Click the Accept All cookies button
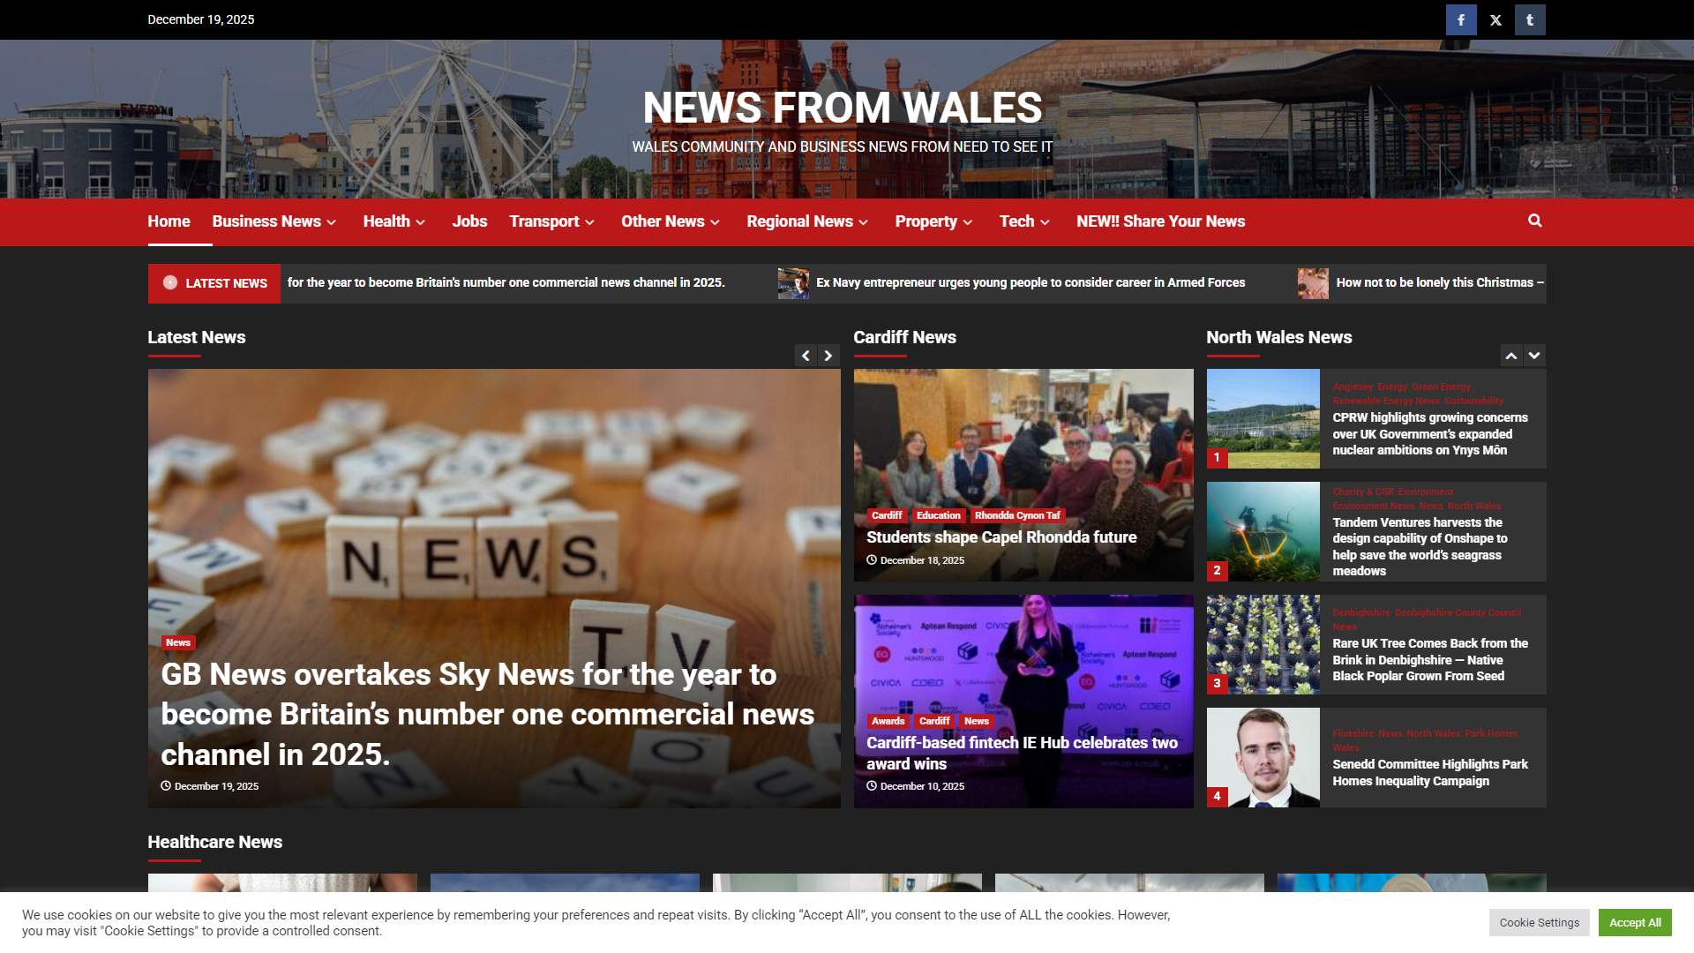1694x953 pixels. click(x=1635, y=922)
